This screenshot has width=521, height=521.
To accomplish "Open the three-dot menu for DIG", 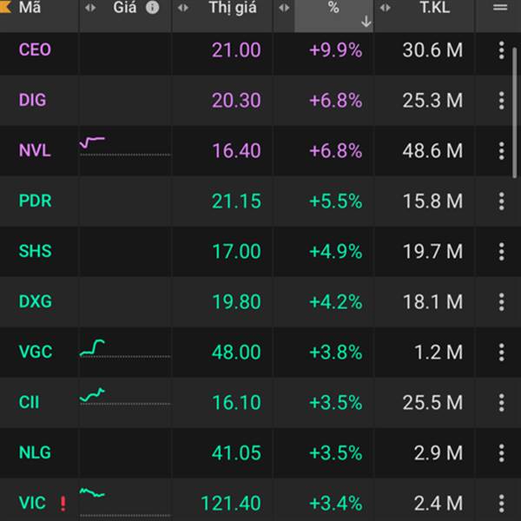I will tap(501, 101).
